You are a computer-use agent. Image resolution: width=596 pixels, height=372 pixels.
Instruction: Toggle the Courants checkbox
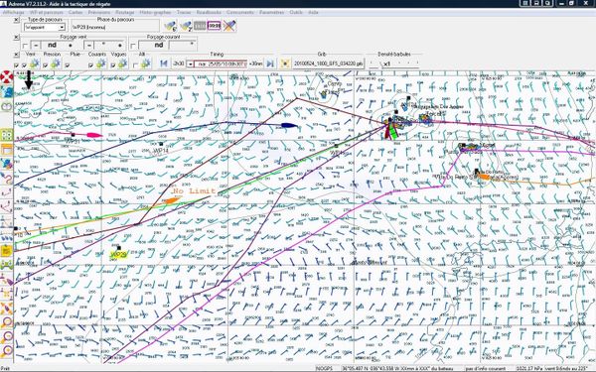click(90, 65)
